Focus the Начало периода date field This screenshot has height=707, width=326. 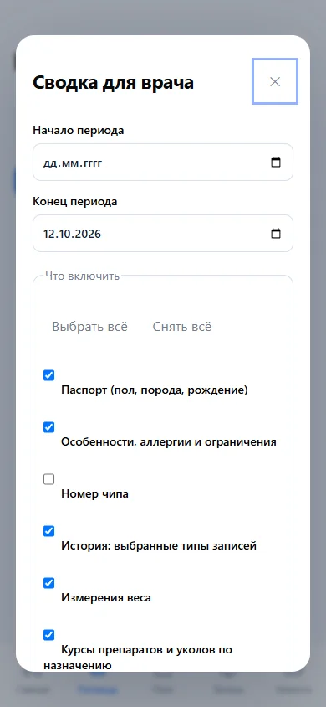[x=163, y=163]
